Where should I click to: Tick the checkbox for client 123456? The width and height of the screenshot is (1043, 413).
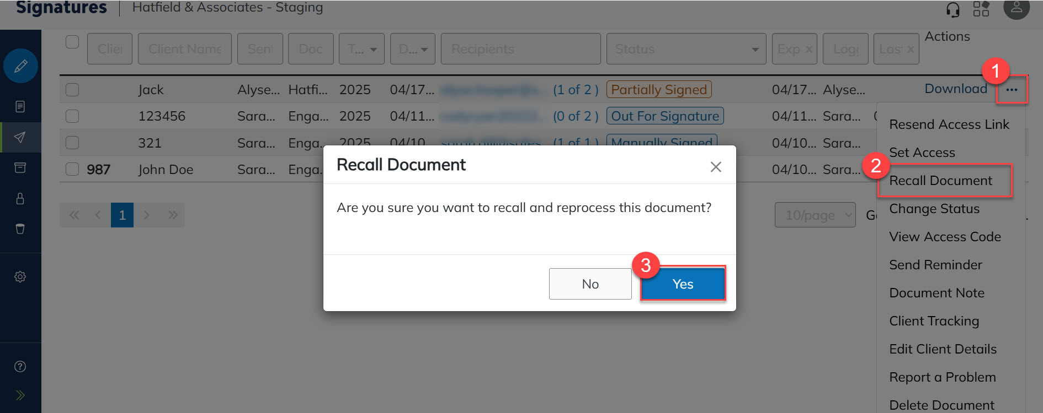tap(72, 116)
